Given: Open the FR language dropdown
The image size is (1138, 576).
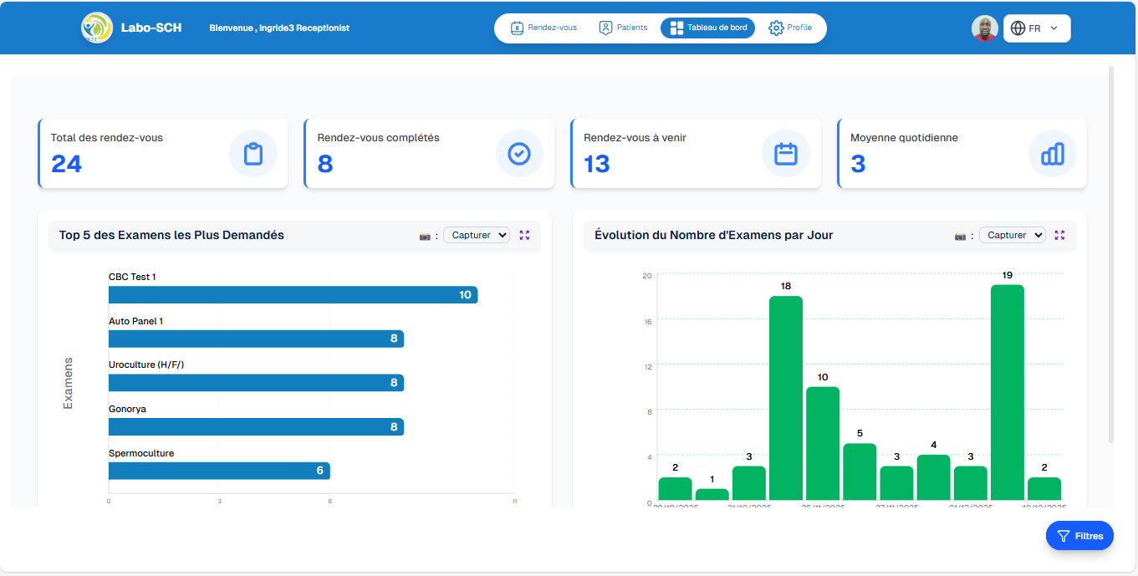Looking at the screenshot, I should coord(1052,28).
